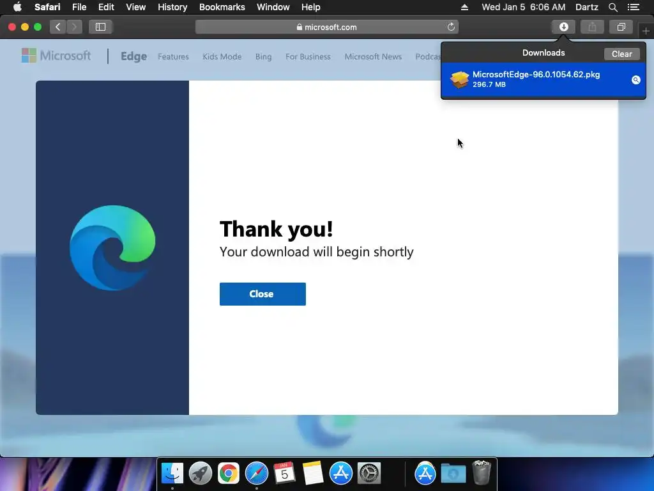This screenshot has height=491, width=654.
Task: Open the Edit menu
Action: 106,7
